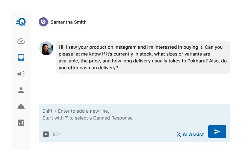Go to the Inbox from the sidebar
The height and width of the screenshot is (161, 249).
[x=21, y=58]
